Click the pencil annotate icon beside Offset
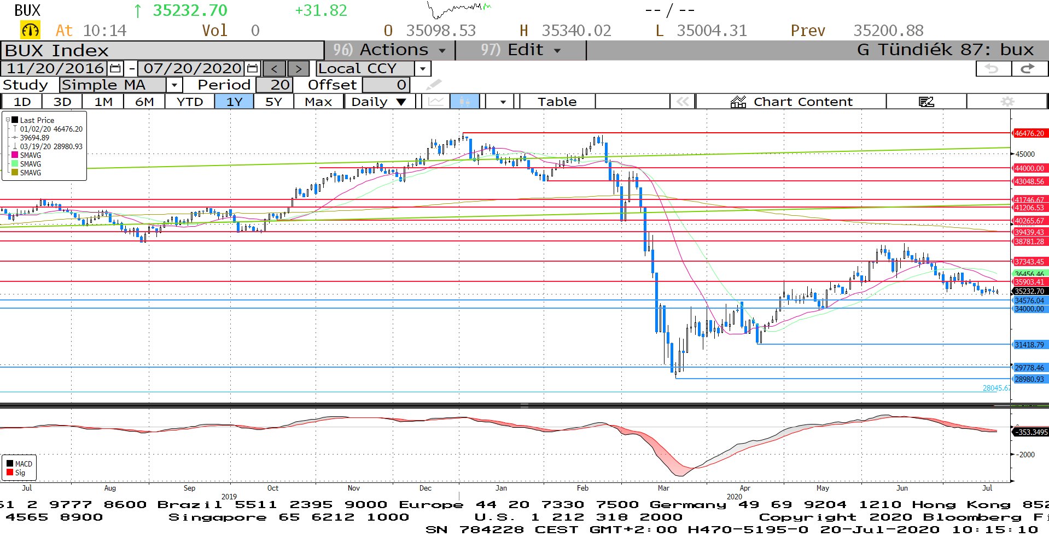The width and height of the screenshot is (1049, 560). [434, 84]
